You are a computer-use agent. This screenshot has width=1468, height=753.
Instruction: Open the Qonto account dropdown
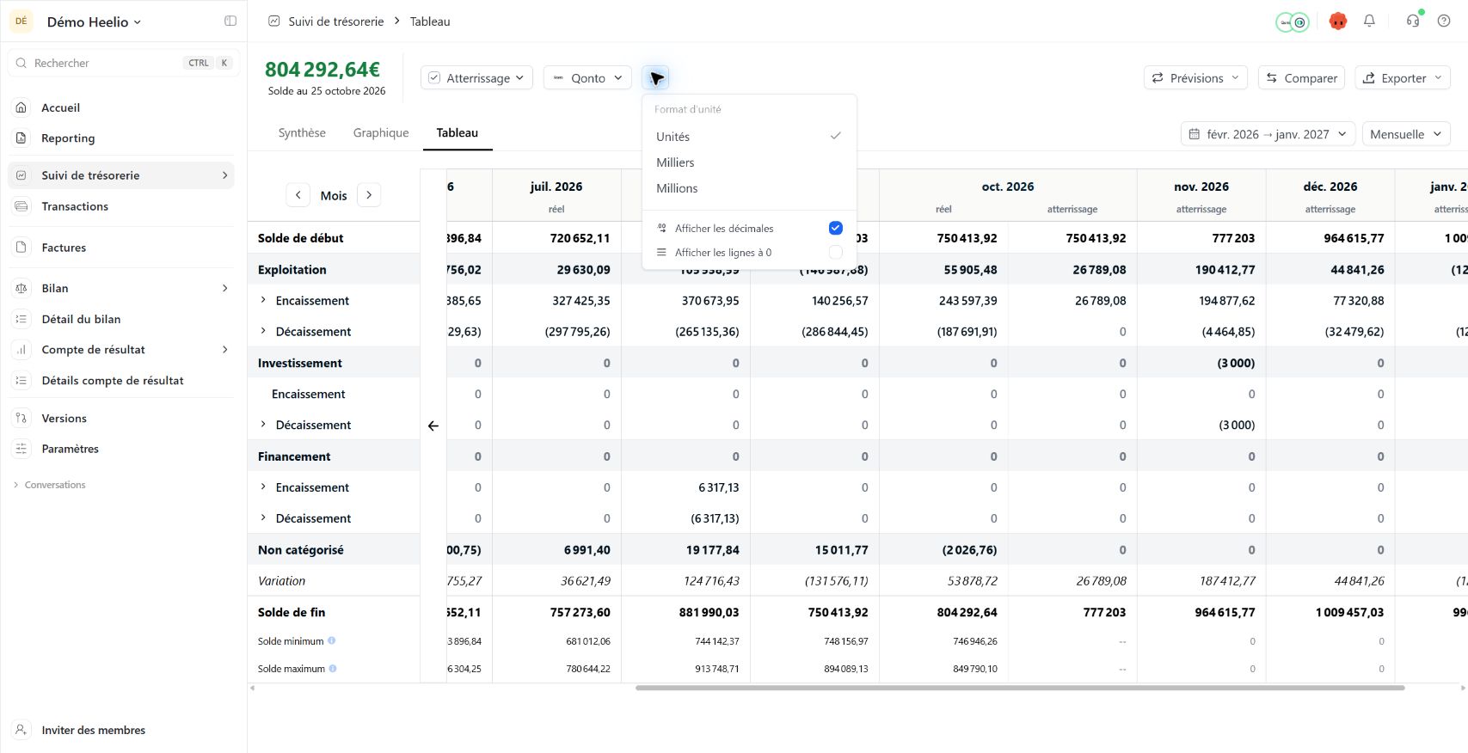coord(587,78)
